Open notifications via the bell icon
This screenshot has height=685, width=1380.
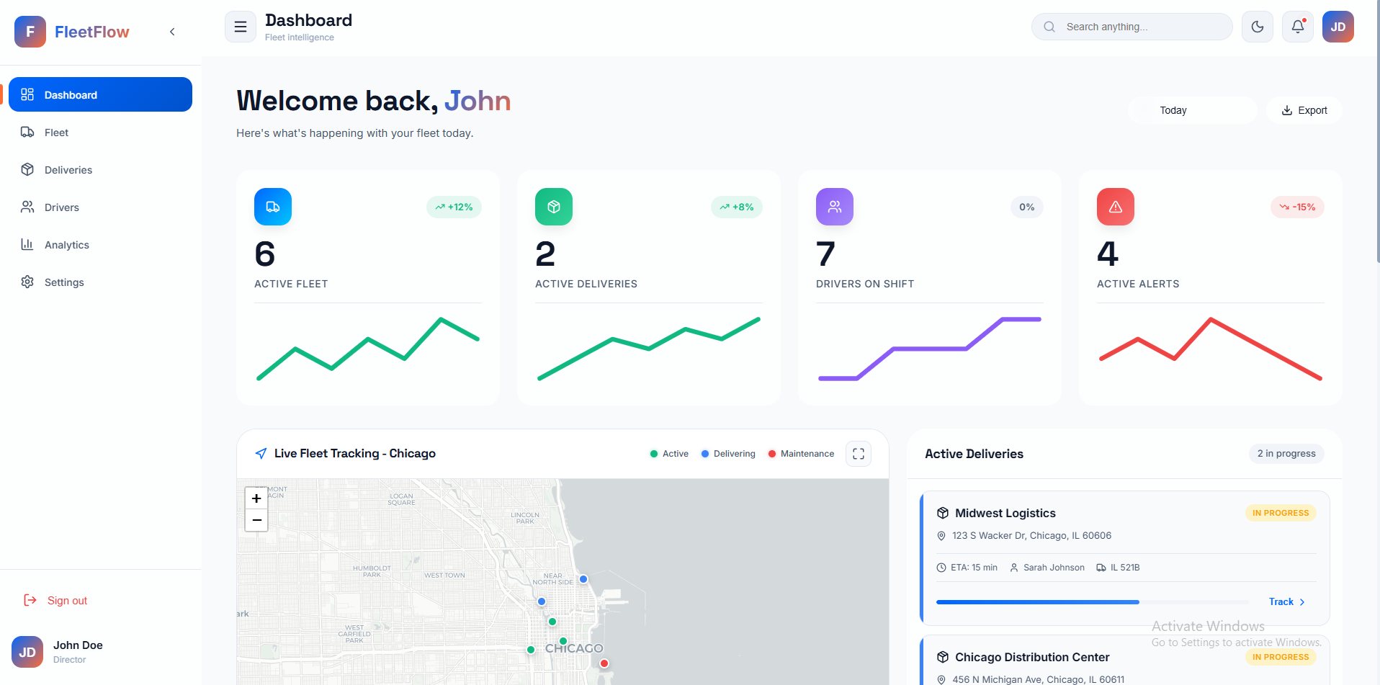(1297, 27)
